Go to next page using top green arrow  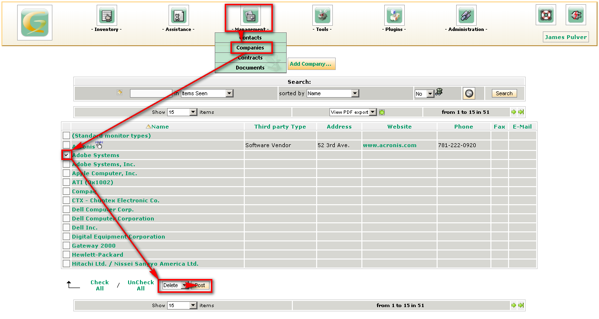pyautogui.click(x=514, y=112)
